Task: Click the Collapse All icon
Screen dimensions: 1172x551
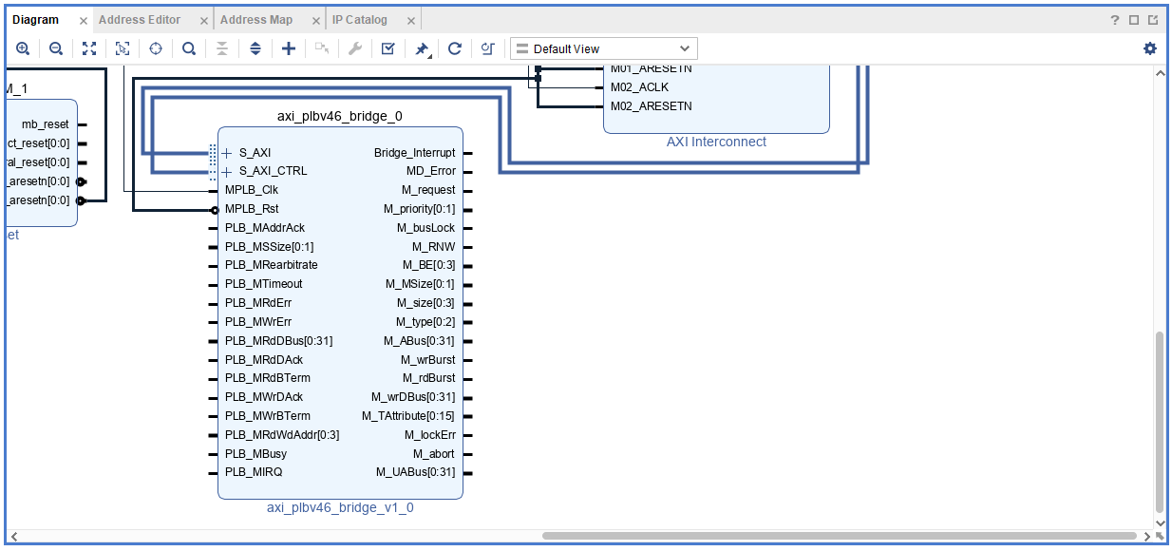Action: pos(222,48)
